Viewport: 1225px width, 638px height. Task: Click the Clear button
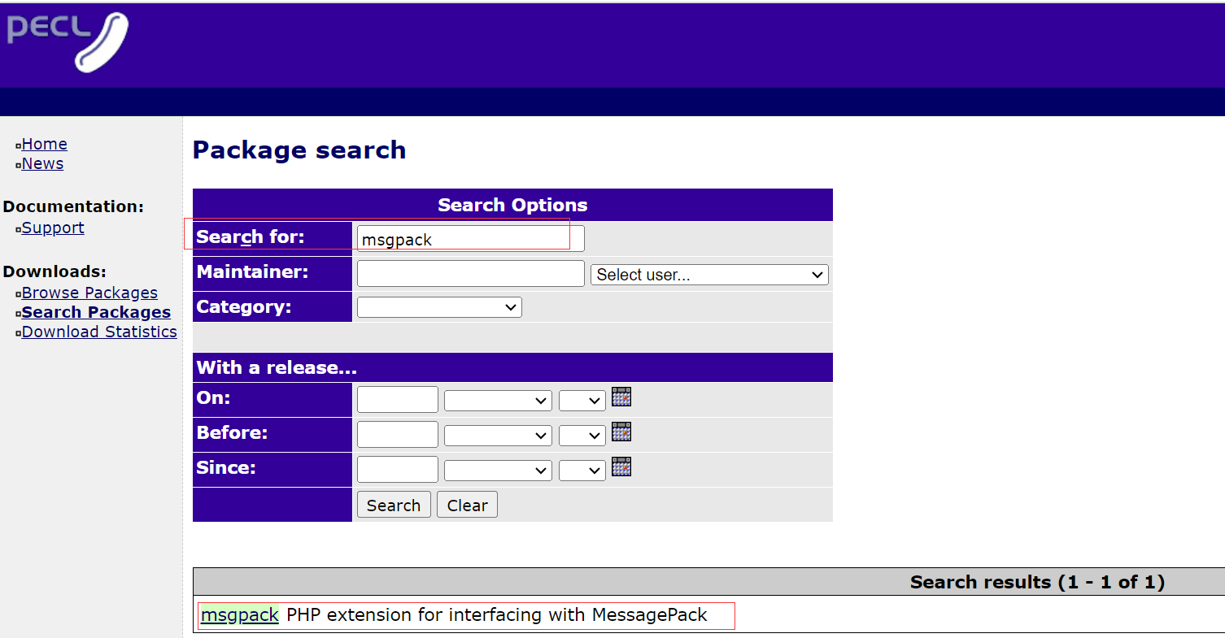pyautogui.click(x=468, y=505)
